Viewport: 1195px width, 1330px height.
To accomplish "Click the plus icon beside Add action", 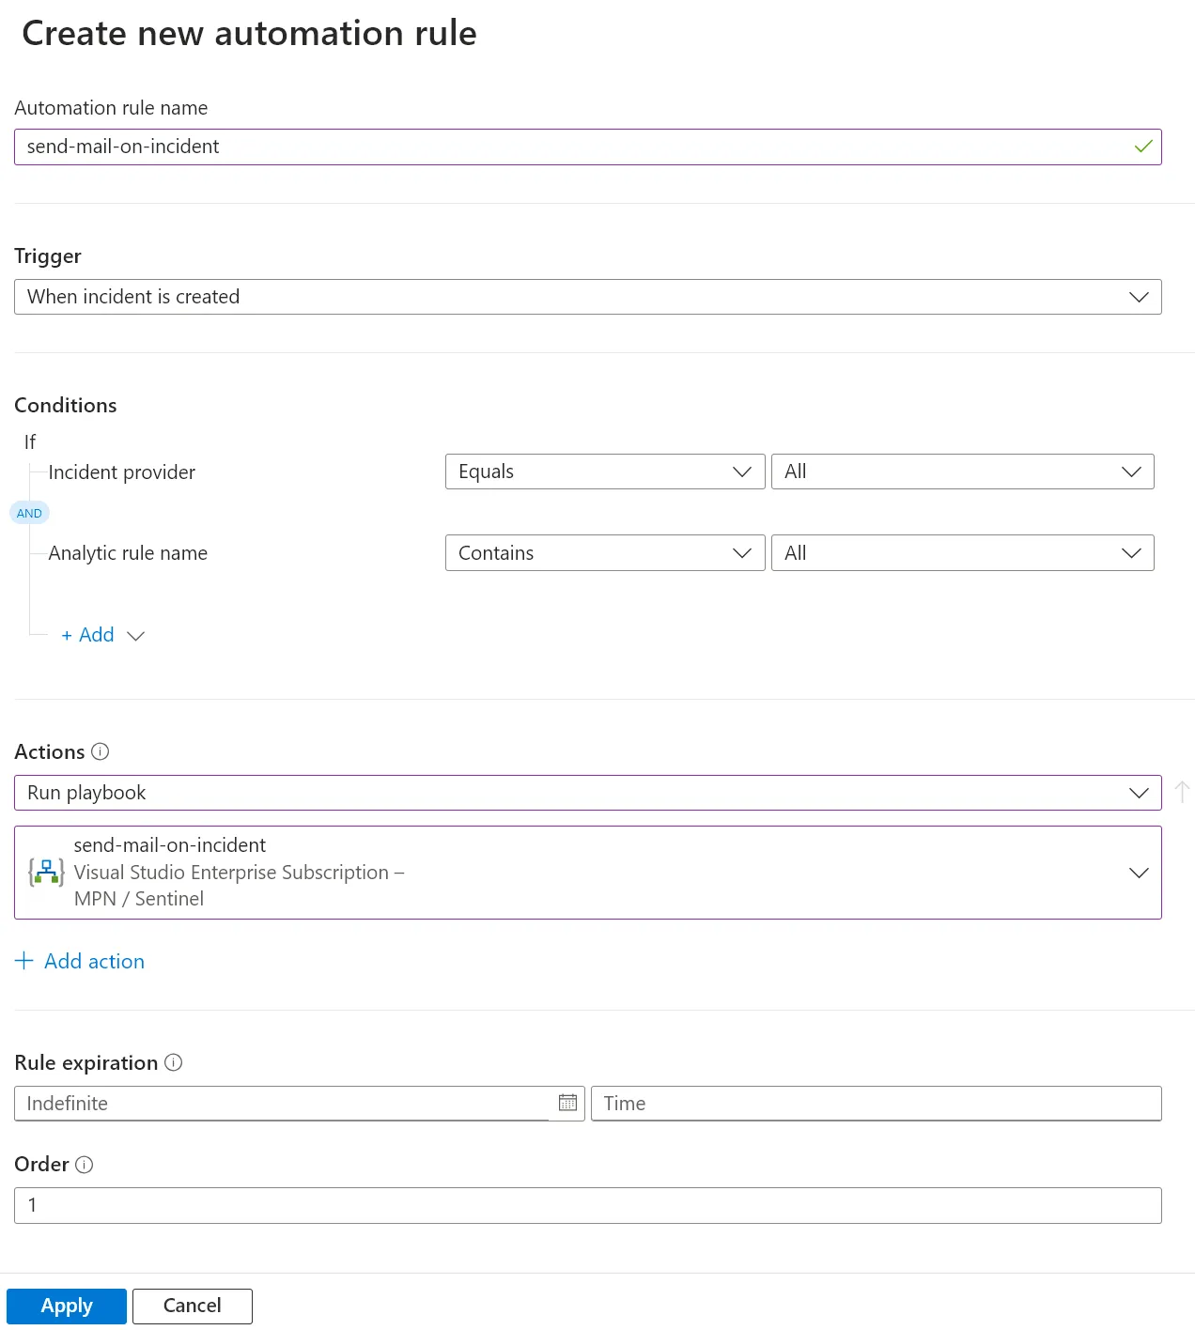I will [x=24, y=961].
